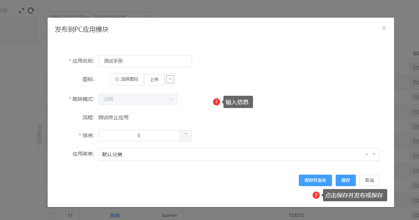Click the refresh icon at top left
Viewport: 419px width, 220px height.
[x=31, y=10]
